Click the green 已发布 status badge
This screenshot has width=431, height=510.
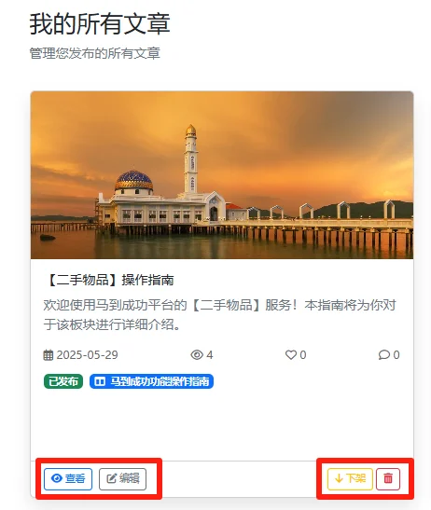tap(63, 381)
